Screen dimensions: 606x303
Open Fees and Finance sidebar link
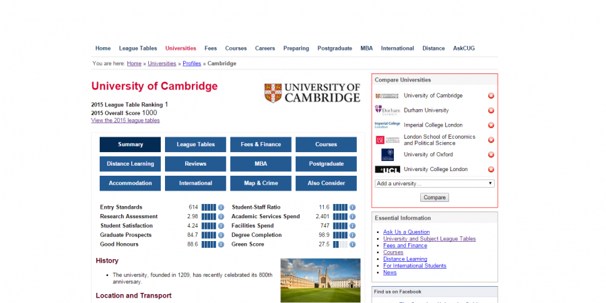405,245
